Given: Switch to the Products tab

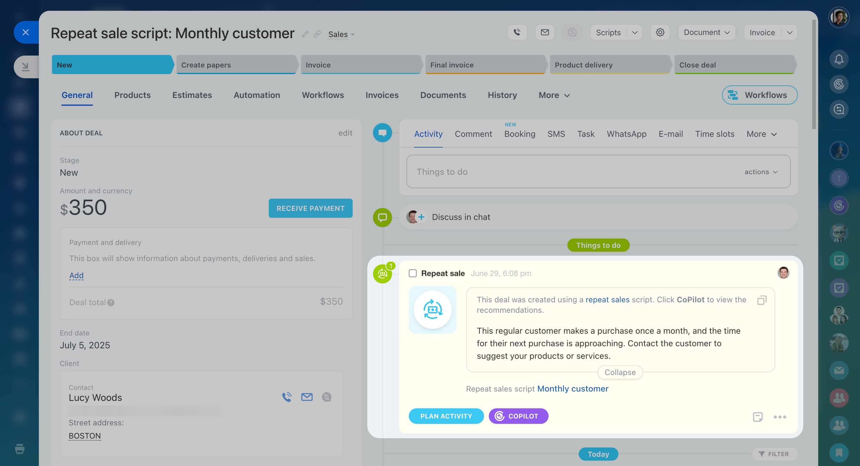Looking at the screenshot, I should 132,95.
